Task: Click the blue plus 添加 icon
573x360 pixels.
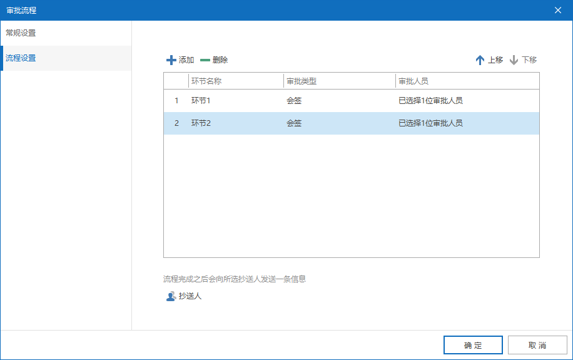Action: (171, 60)
